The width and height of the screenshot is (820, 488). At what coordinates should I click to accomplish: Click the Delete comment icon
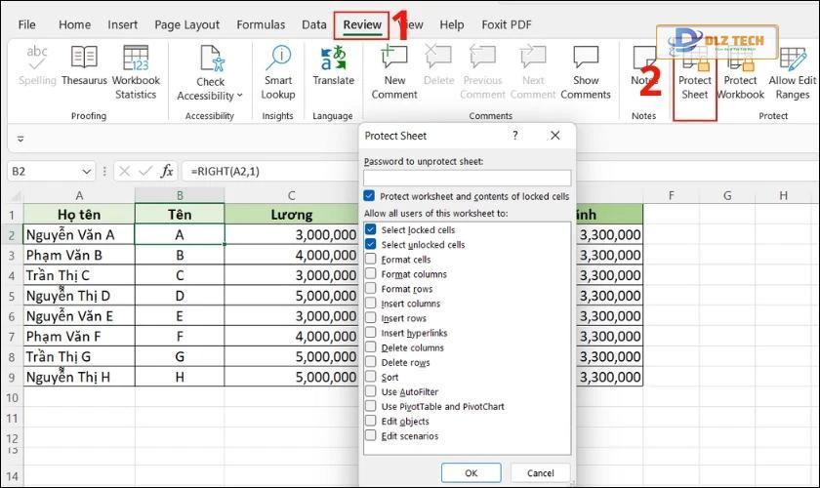pos(438,65)
